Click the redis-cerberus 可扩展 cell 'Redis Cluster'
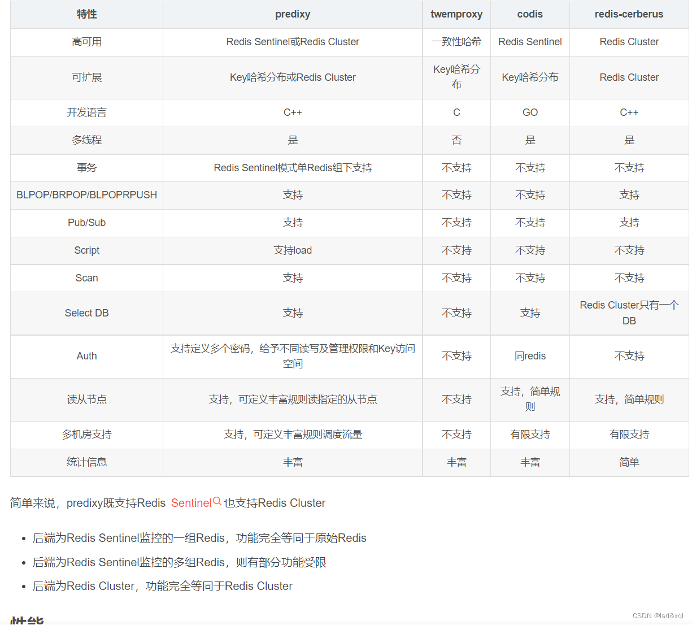Viewport: 692px width, 625px height. coord(629,77)
